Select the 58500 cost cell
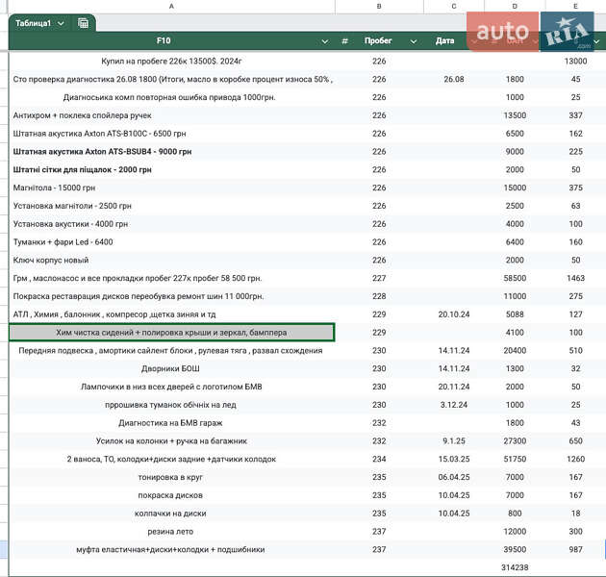This screenshot has height=577, width=606. point(515,278)
